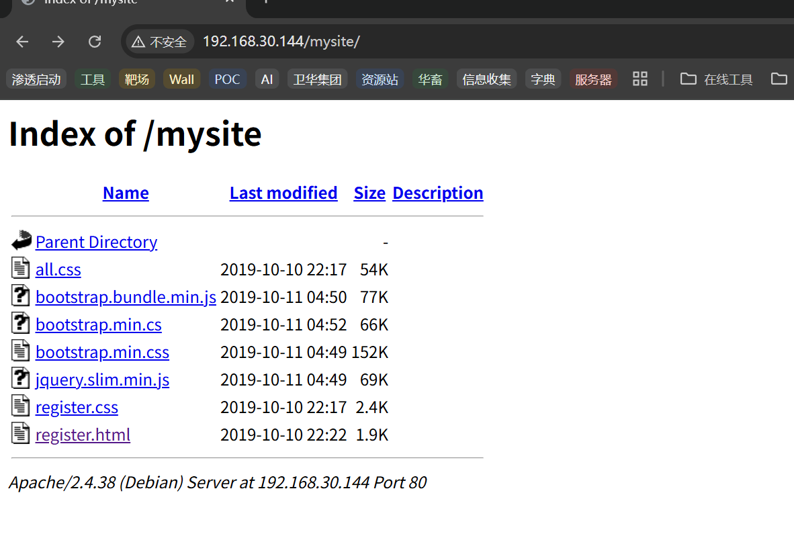Sort listing by Size column header
The height and width of the screenshot is (538, 794).
coord(369,193)
